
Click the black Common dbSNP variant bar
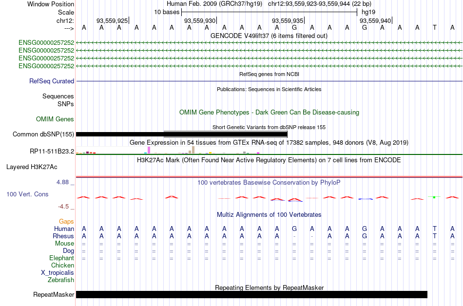pyautogui.click(x=182, y=134)
